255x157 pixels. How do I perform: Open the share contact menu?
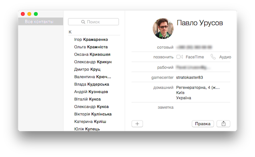(224, 124)
